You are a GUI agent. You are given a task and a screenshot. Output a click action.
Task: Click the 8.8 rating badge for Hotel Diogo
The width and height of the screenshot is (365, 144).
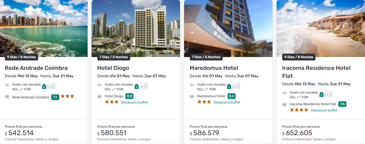(129, 96)
